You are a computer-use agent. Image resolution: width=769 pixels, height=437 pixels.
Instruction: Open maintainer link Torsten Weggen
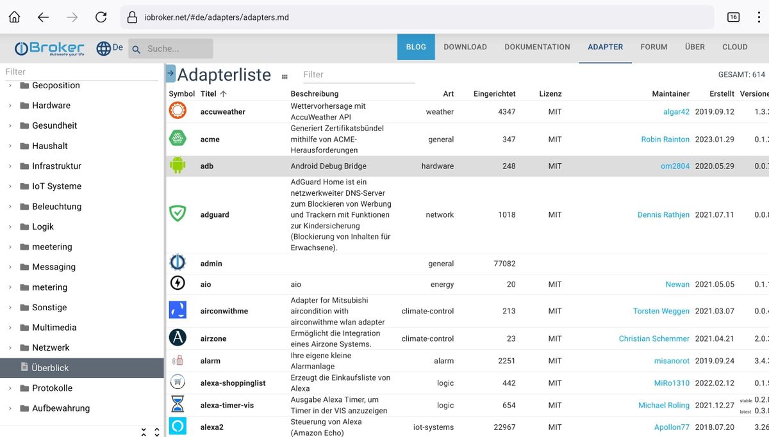tap(661, 311)
